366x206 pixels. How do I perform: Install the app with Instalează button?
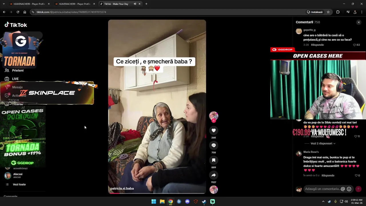point(315,12)
